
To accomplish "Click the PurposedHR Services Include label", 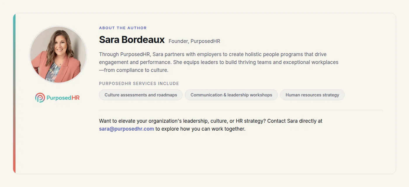I will 139,84.
